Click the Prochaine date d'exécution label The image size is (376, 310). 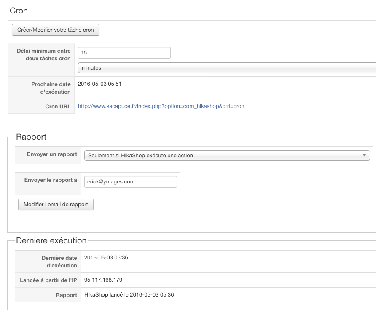(x=51, y=88)
